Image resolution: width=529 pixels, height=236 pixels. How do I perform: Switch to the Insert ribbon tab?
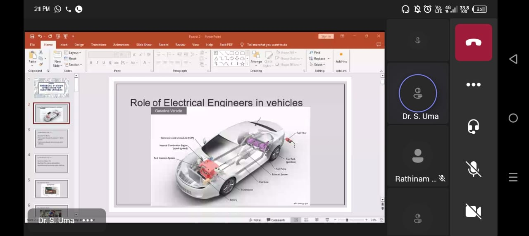pos(63,45)
